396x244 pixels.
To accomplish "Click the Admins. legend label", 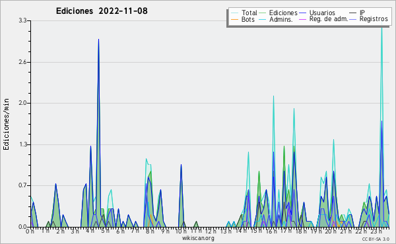I will 281,19.
